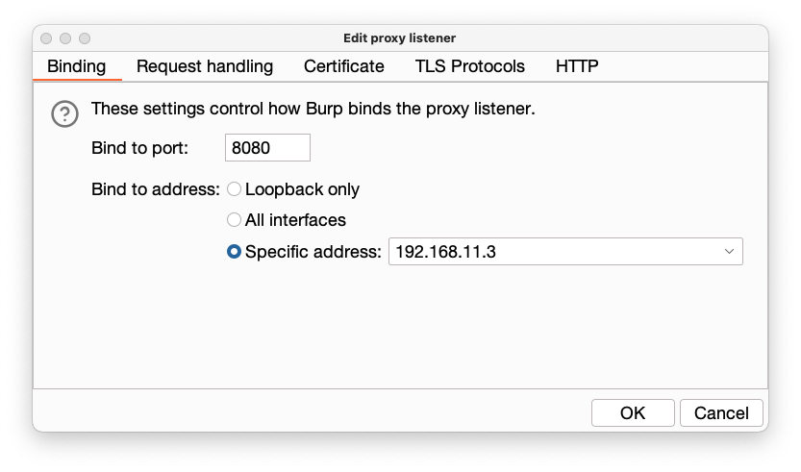Open the Request handling tab

[x=205, y=66]
